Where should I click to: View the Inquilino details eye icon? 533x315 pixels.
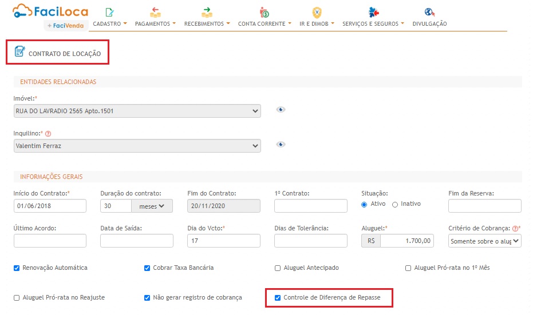point(281,145)
